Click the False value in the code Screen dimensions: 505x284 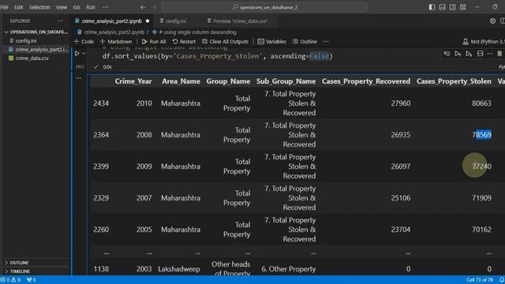pos(319,56)
